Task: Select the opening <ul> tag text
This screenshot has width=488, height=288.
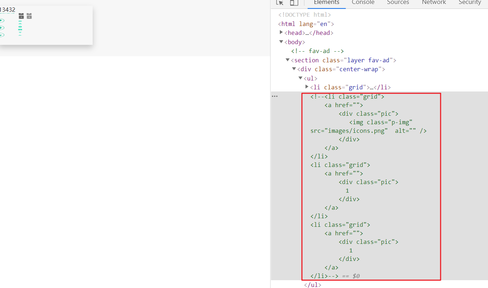Action: 310,78
